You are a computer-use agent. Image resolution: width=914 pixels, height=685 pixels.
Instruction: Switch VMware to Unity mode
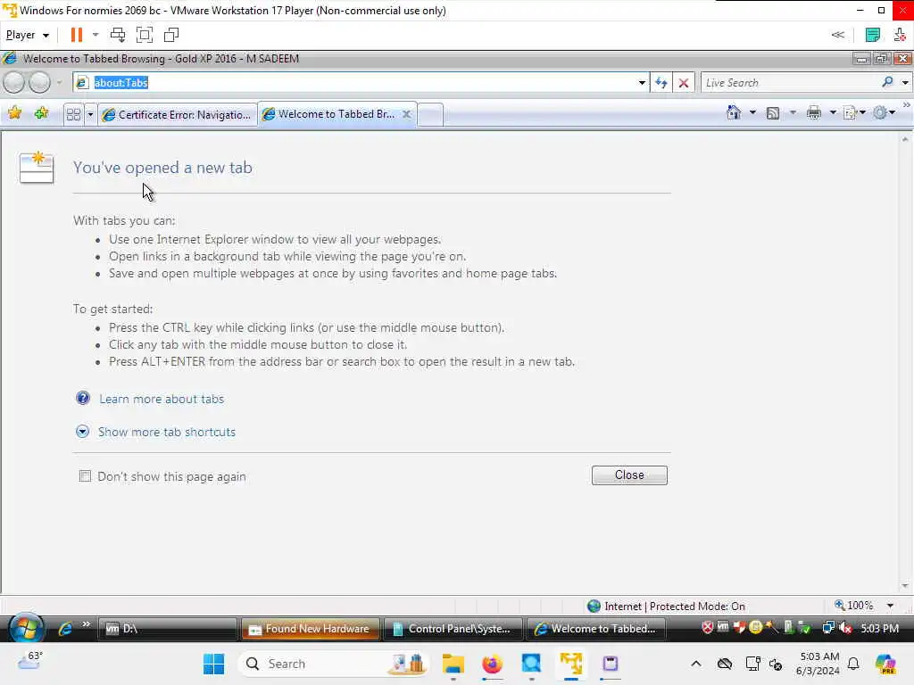tap(171, 35)
